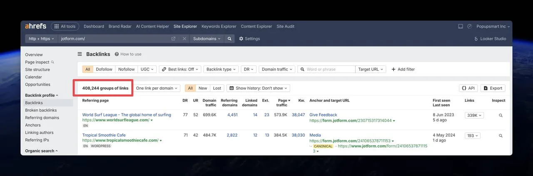
Task: Open Anchors in sidebar
Action: tap(33, 125)
